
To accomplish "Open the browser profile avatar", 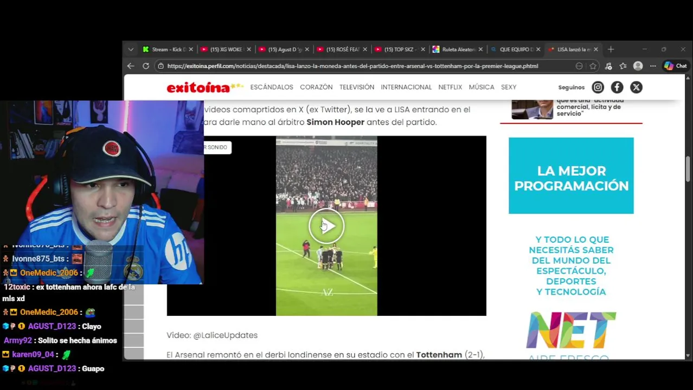I will point(638,66).
